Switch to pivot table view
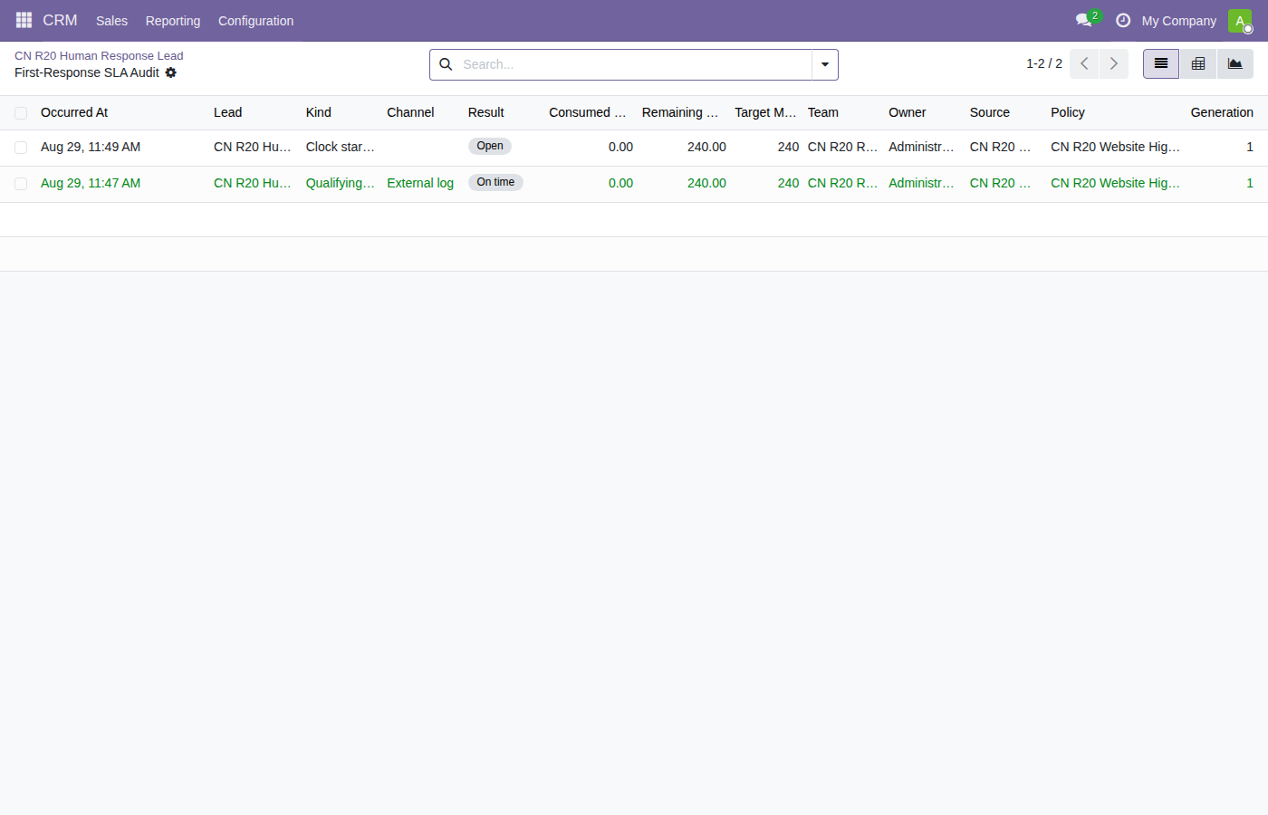This screenshot has width=1268, height=815. (x=1198, y=63)
